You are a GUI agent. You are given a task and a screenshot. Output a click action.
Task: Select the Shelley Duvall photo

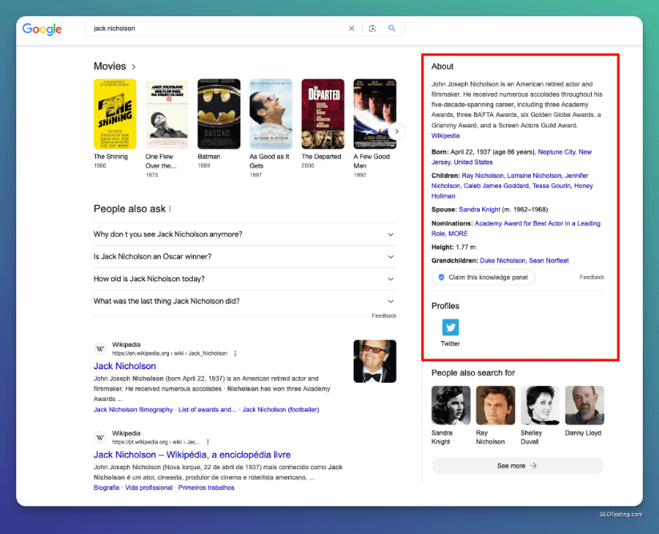(540, 405)
